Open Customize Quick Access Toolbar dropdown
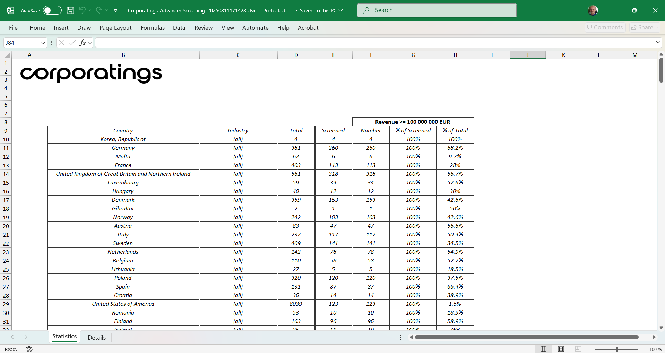The height and width of the screenshot is (353, 665). [115, 11]
